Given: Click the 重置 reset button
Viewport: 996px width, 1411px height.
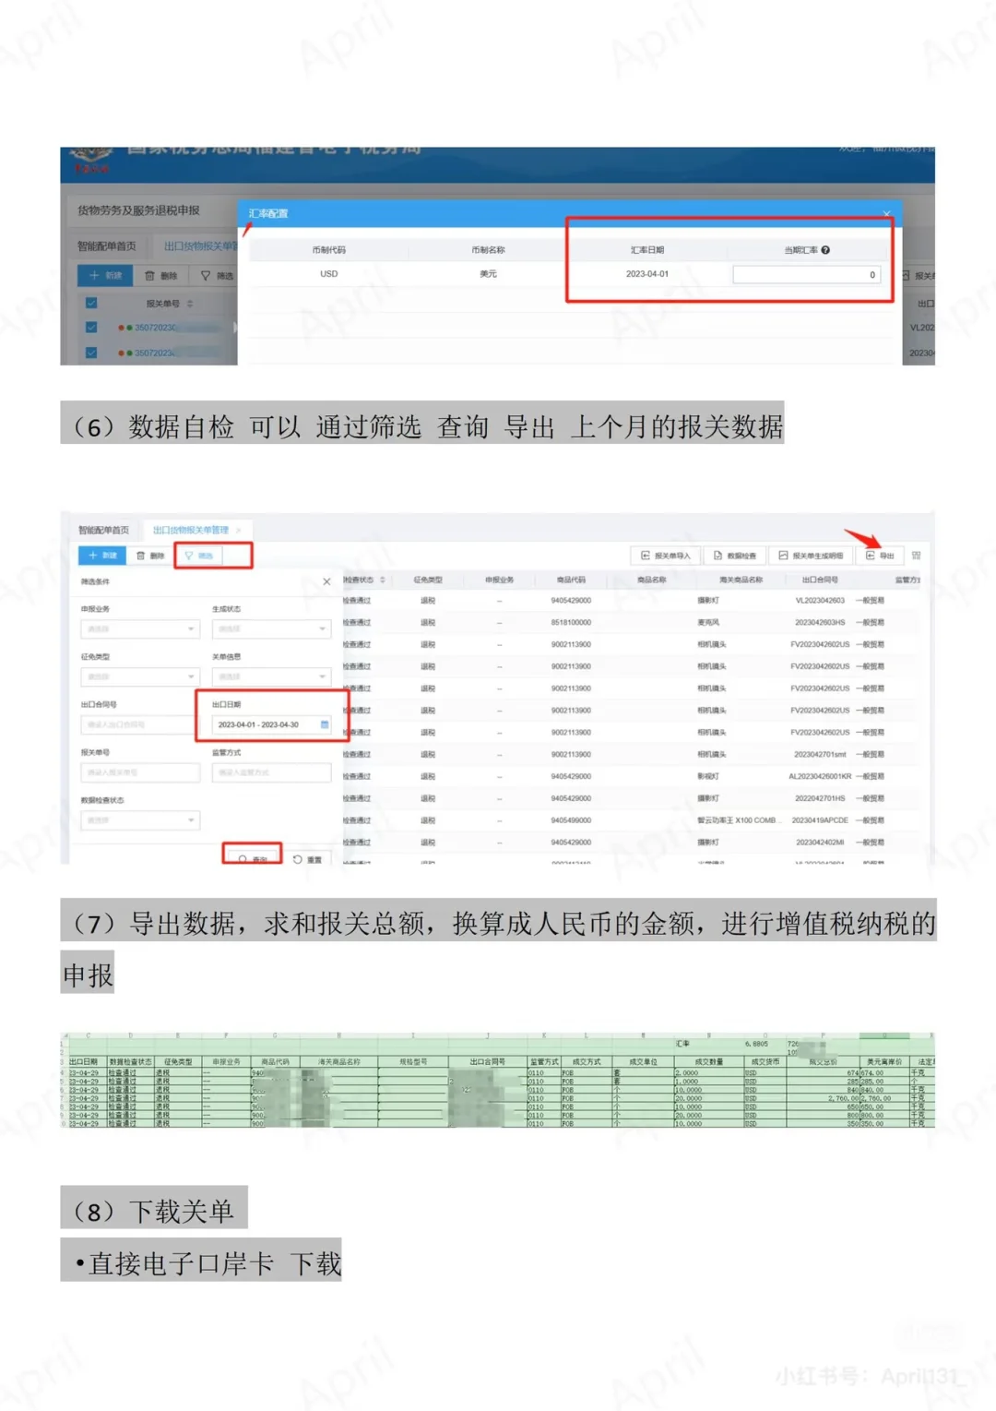Looking at the screenshot, I should pos(308,859).
